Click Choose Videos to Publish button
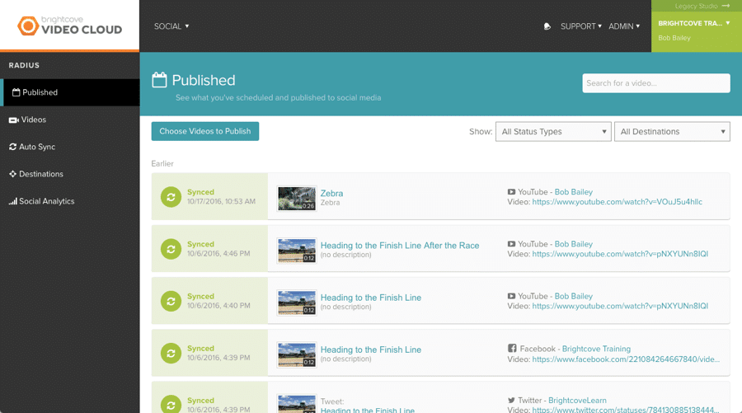 [205, 131]
